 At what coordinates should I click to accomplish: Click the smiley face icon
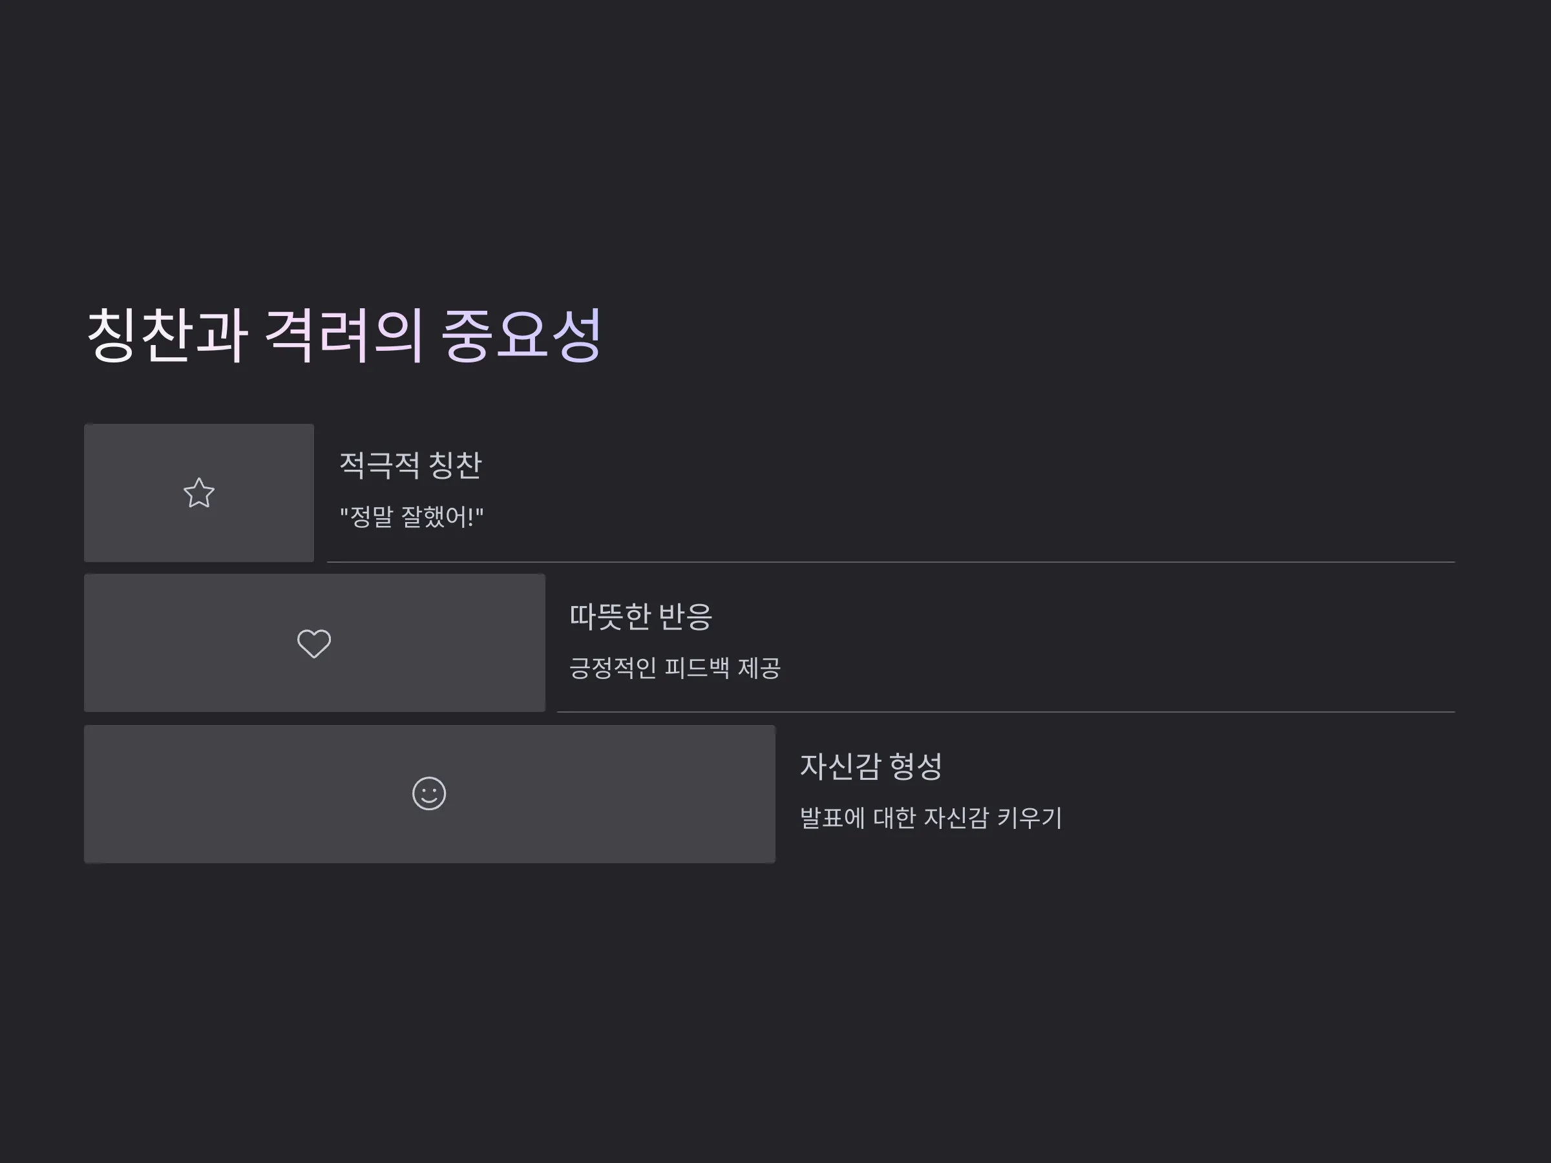(429, 793)
